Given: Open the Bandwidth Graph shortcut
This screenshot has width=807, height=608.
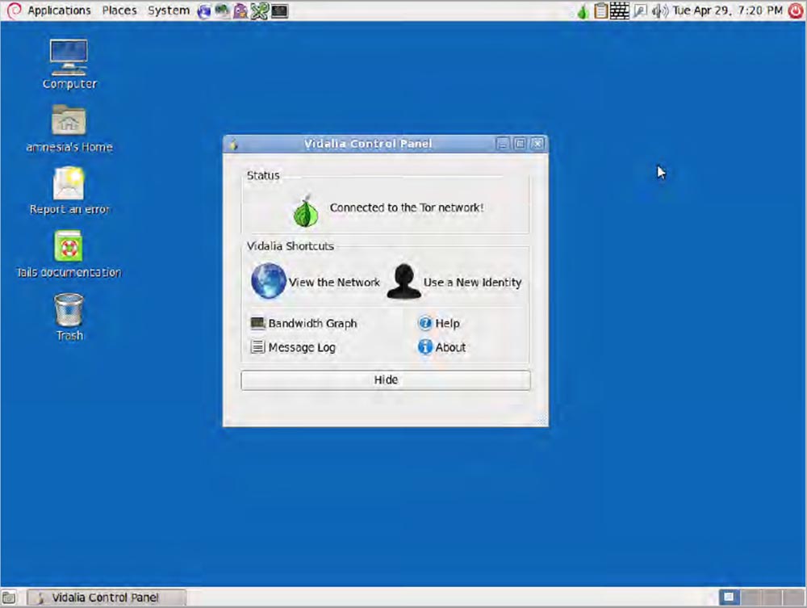Looking at the screenshot, I should click(303, 323).
